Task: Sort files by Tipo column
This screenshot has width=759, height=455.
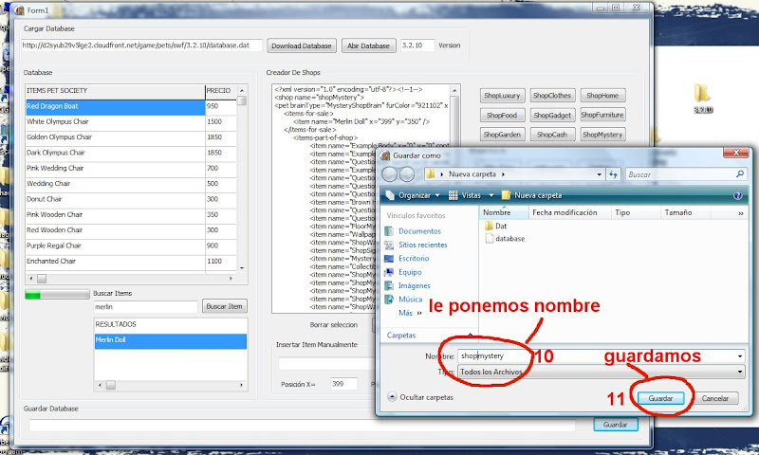Action: 636,212
